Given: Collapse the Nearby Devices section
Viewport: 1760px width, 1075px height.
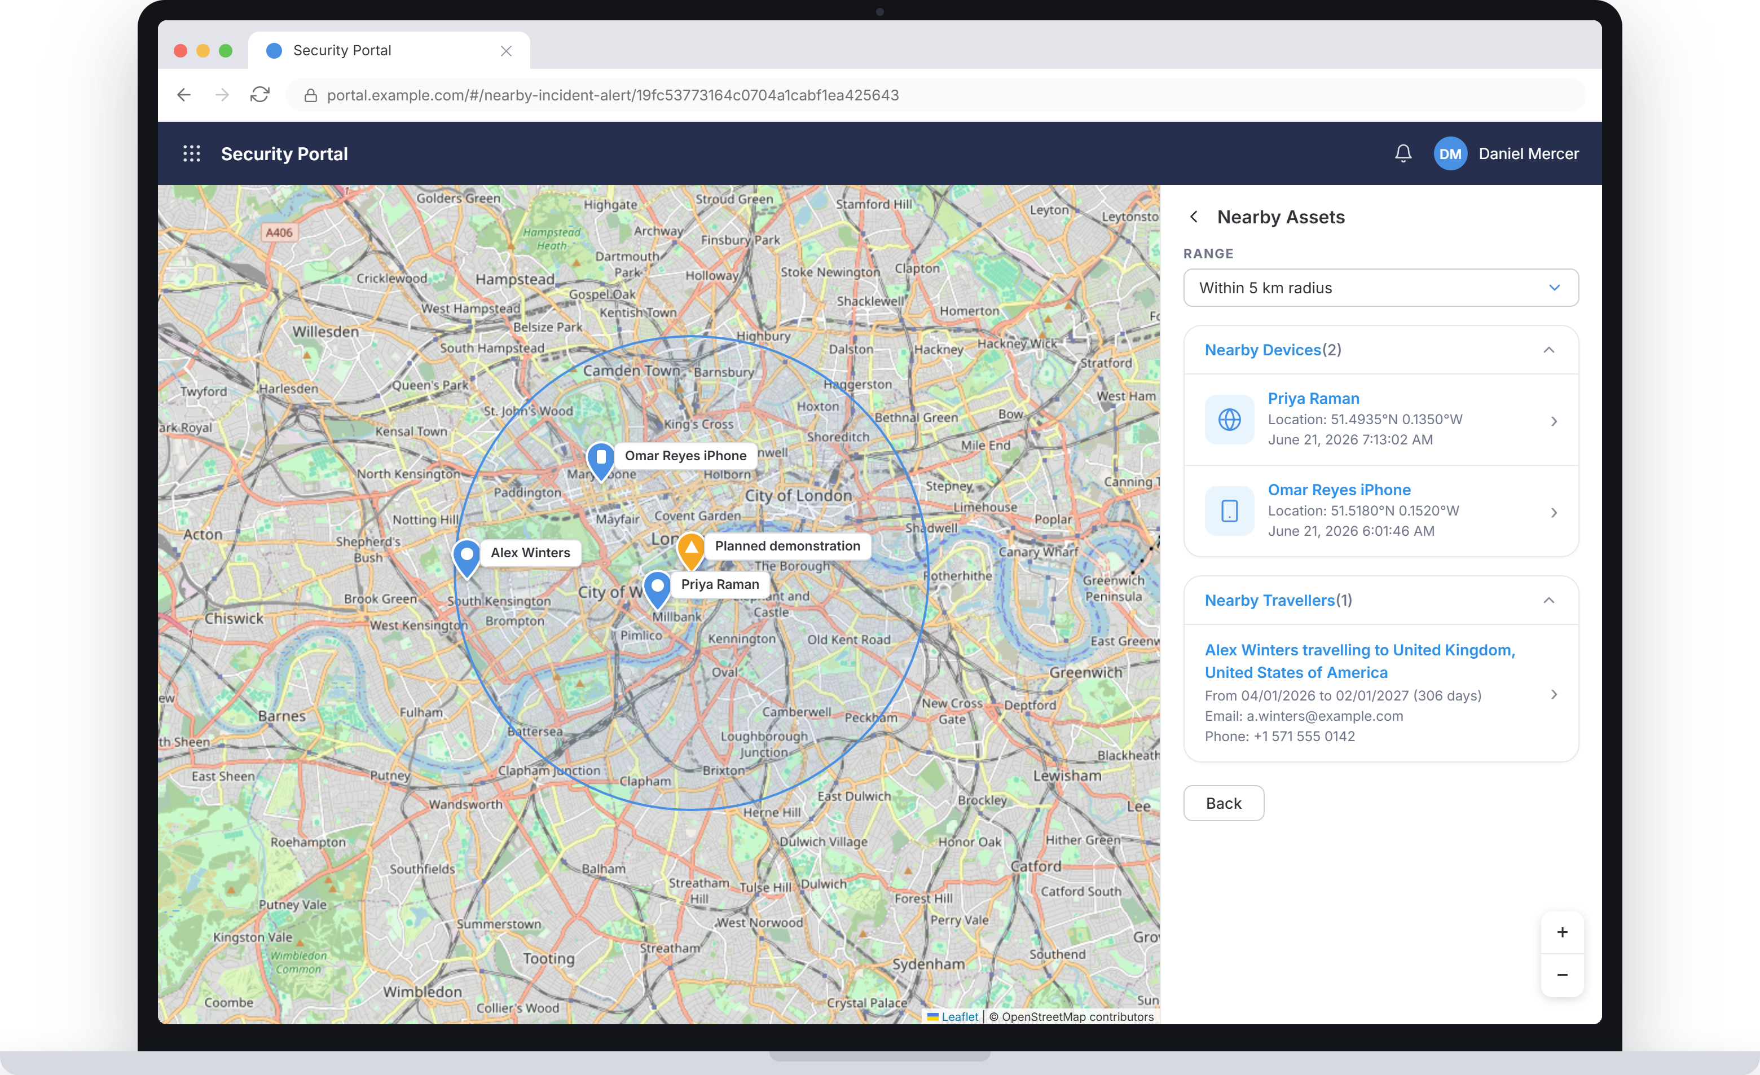Looking at the screenshot, I should coord(1548,350).
